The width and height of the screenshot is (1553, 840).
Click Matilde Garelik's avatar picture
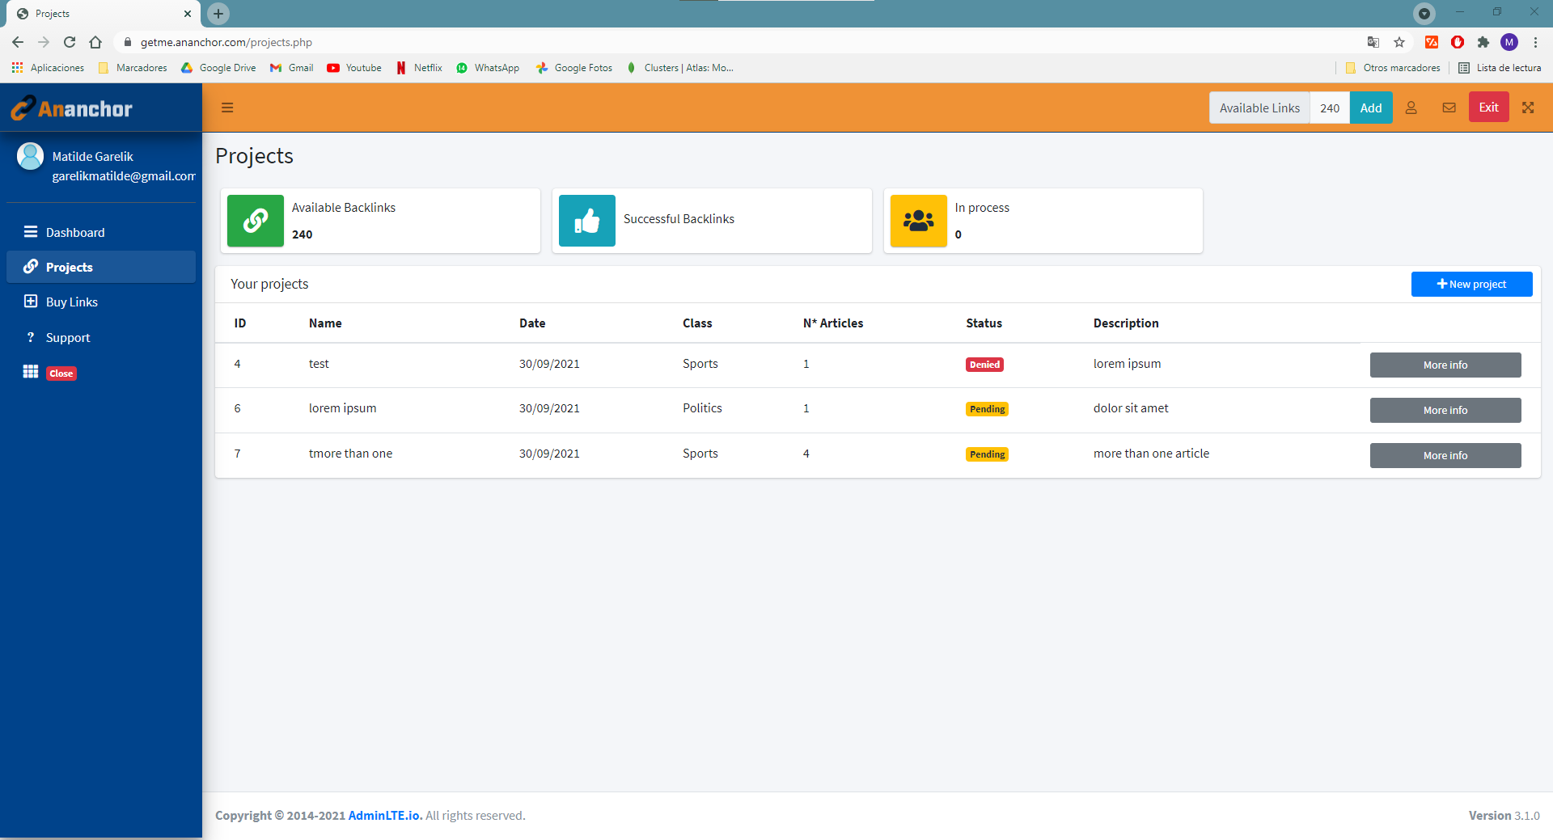click(x=31, y=156)
